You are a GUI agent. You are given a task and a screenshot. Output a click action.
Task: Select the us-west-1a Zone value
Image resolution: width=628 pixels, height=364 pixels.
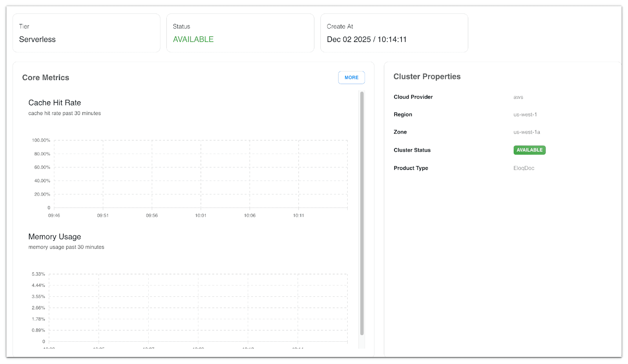click(527, 132)
